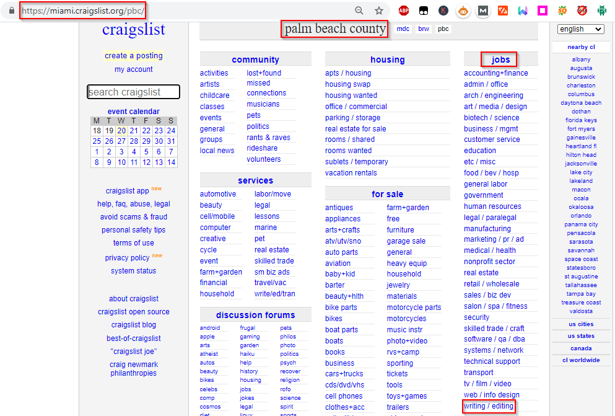
Task: Click the browser address bar URL
Action: coord(83,11)
